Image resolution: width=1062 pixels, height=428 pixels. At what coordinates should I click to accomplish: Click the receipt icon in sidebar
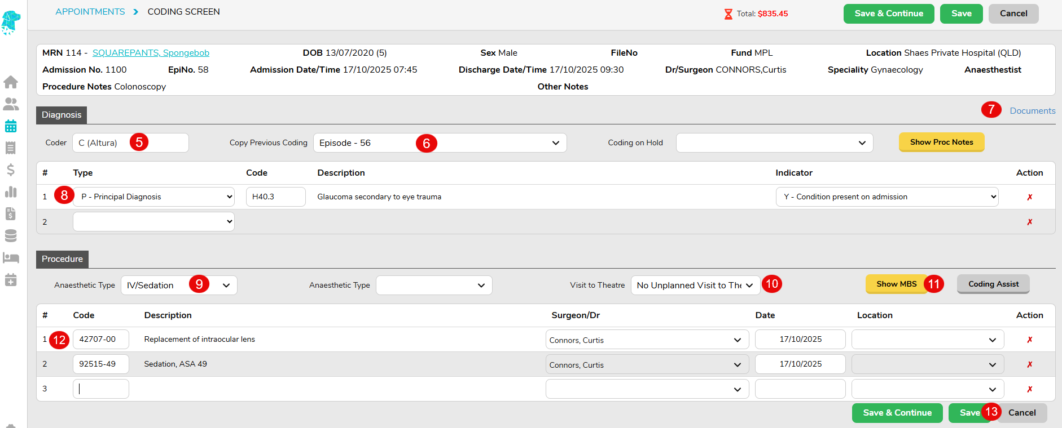click(x=11, y=148)
